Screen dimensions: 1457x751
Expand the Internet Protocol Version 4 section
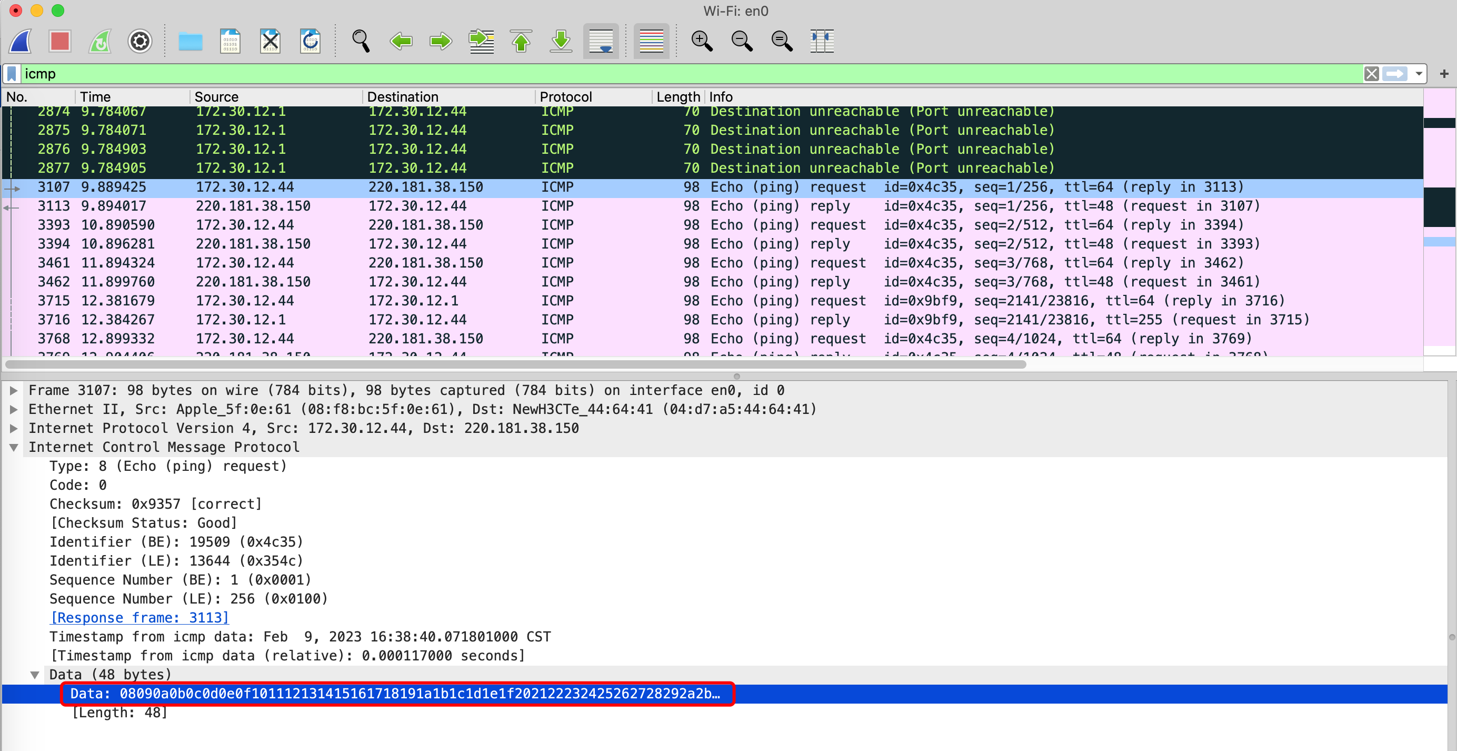[x=14, y=428]
